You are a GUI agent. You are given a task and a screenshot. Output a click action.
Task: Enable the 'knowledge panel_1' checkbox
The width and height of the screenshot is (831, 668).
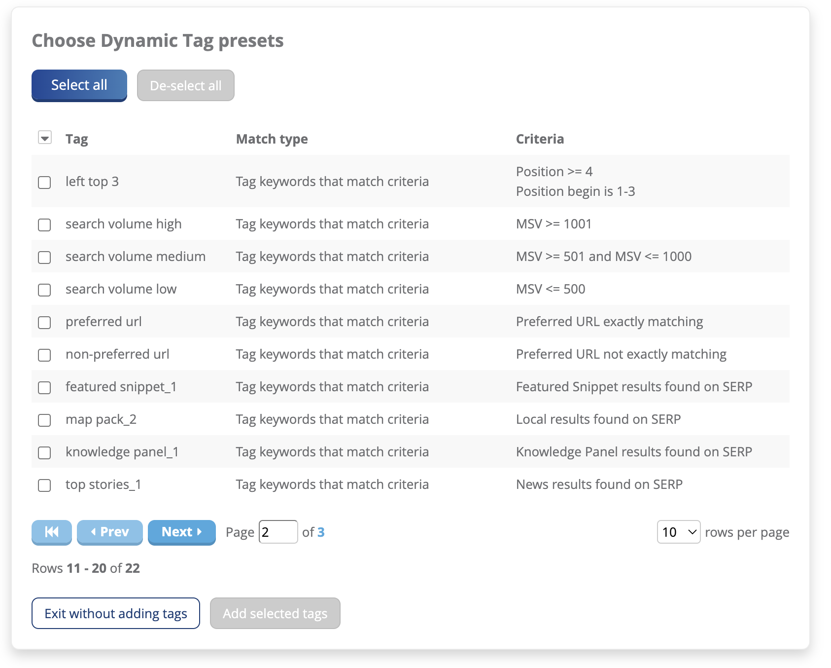[x=45, y=453]
